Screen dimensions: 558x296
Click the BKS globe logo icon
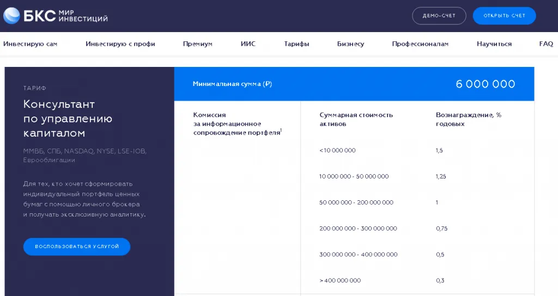[x=12, y=16]
